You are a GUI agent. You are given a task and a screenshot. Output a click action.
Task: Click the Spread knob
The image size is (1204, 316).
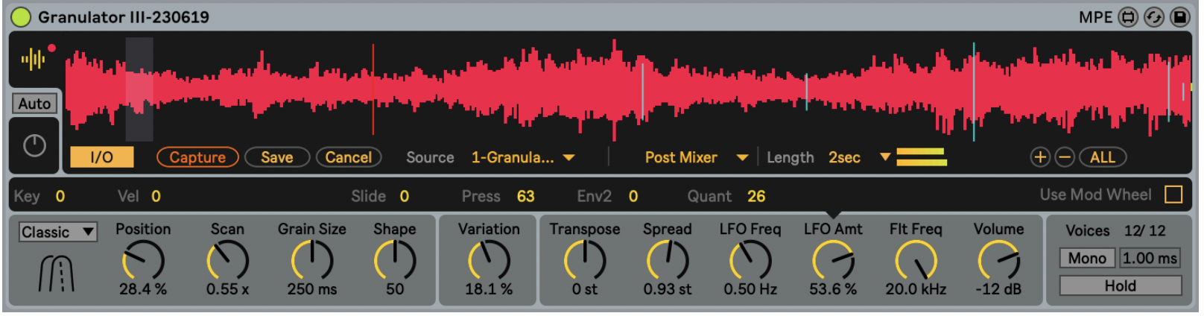(x=668, y=261)
